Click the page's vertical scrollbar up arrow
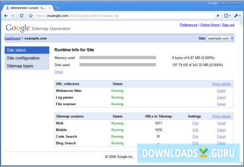 (241, 23)
